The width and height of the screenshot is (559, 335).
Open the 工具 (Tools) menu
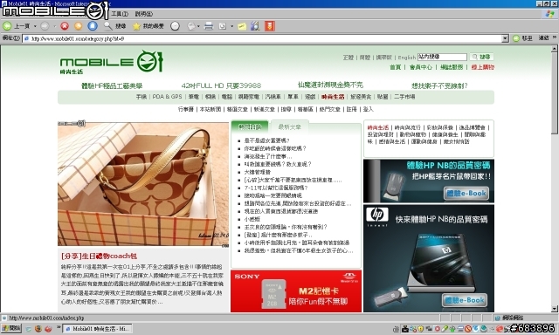(120, 14)
